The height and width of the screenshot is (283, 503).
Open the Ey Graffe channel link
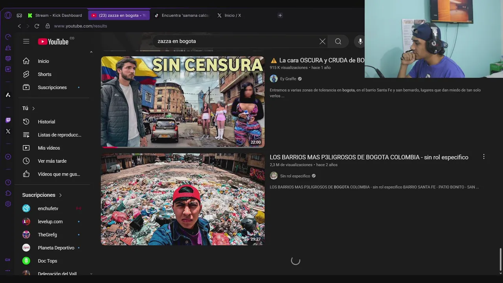click(288, 79)
